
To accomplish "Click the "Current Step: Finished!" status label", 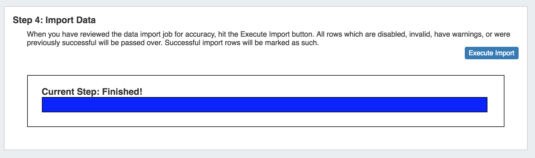I will pos(92,92).
